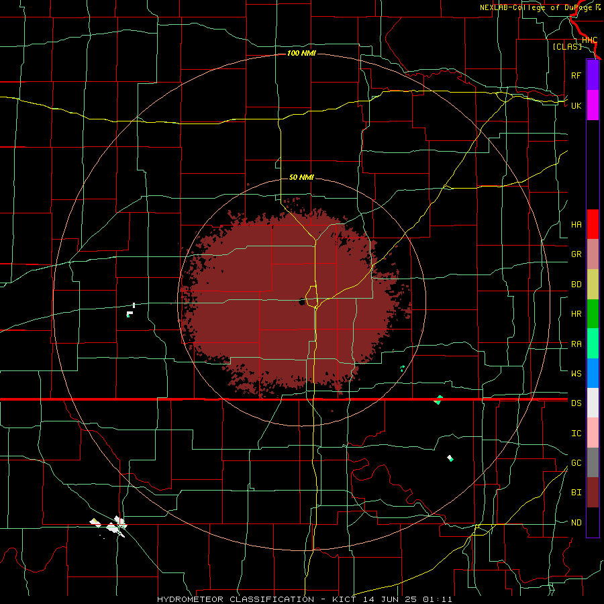Click the HR legend label

pyautogui.click(x=576, y=314)
